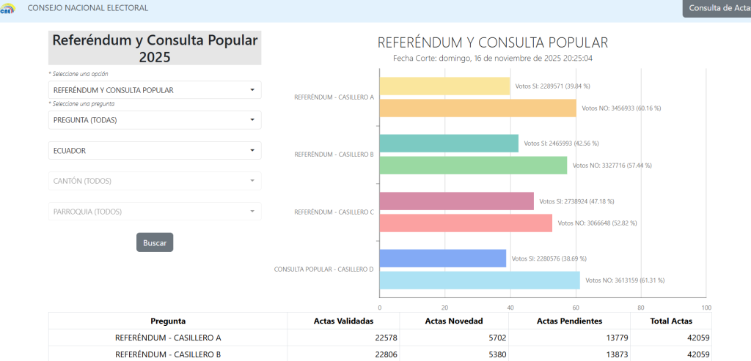751x361 pixels.
Task: Select the blue Casillero D Votos SI bar
Action: pos(442,258)
